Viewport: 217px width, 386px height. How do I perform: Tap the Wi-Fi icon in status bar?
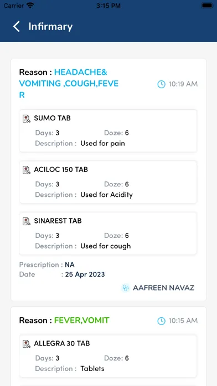pos(30,6)
